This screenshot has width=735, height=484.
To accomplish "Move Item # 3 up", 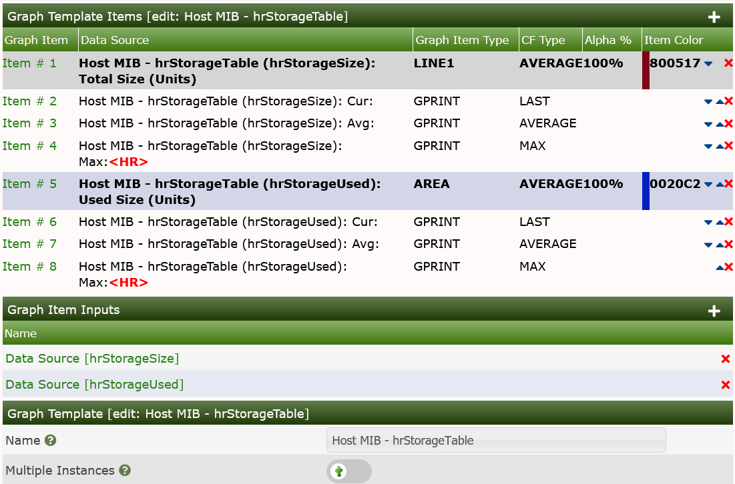I will (x=719, y=124).
